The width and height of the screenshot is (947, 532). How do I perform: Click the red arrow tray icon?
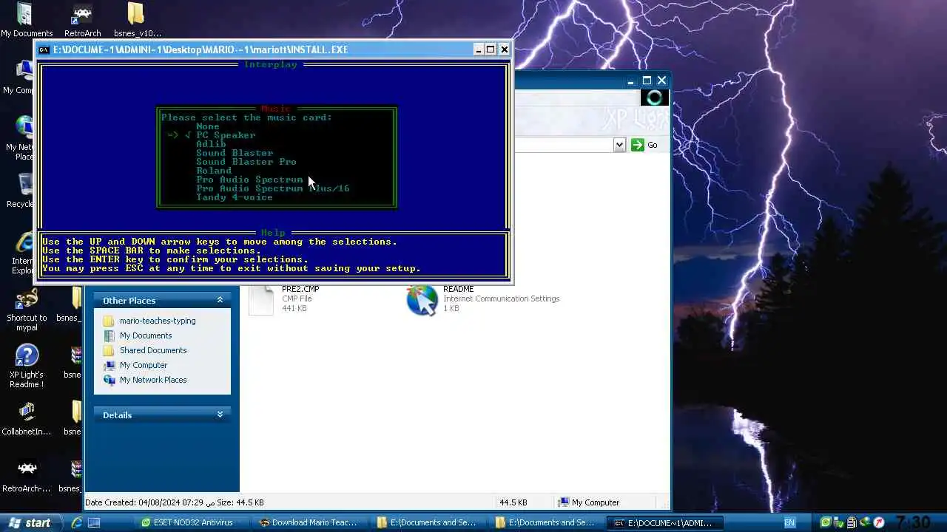pyautogui.click(x=879, y=522)
